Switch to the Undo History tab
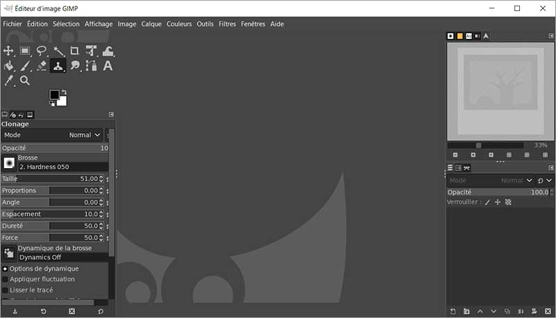This screenshot has width=556, height=318. point(22,115)
